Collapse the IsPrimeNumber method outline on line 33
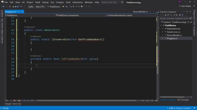The width and height of the screenshot is (197, 110). (17, 59)
